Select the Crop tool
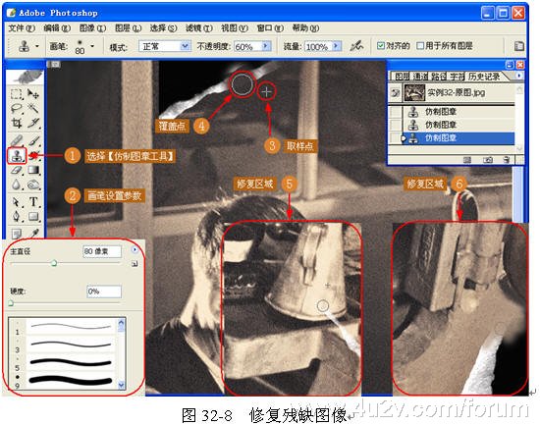The height and width of the screenshot is (425, 540). click(x=16, y=123)
